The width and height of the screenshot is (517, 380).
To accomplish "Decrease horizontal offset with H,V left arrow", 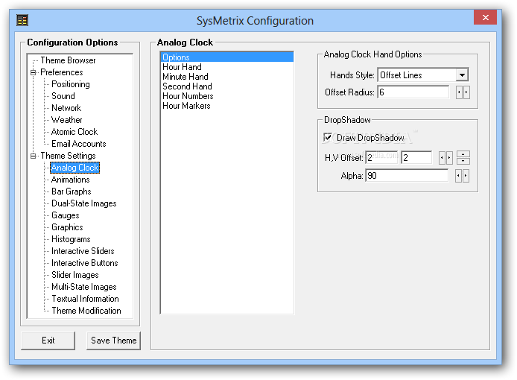I will [x=442, y=158].
